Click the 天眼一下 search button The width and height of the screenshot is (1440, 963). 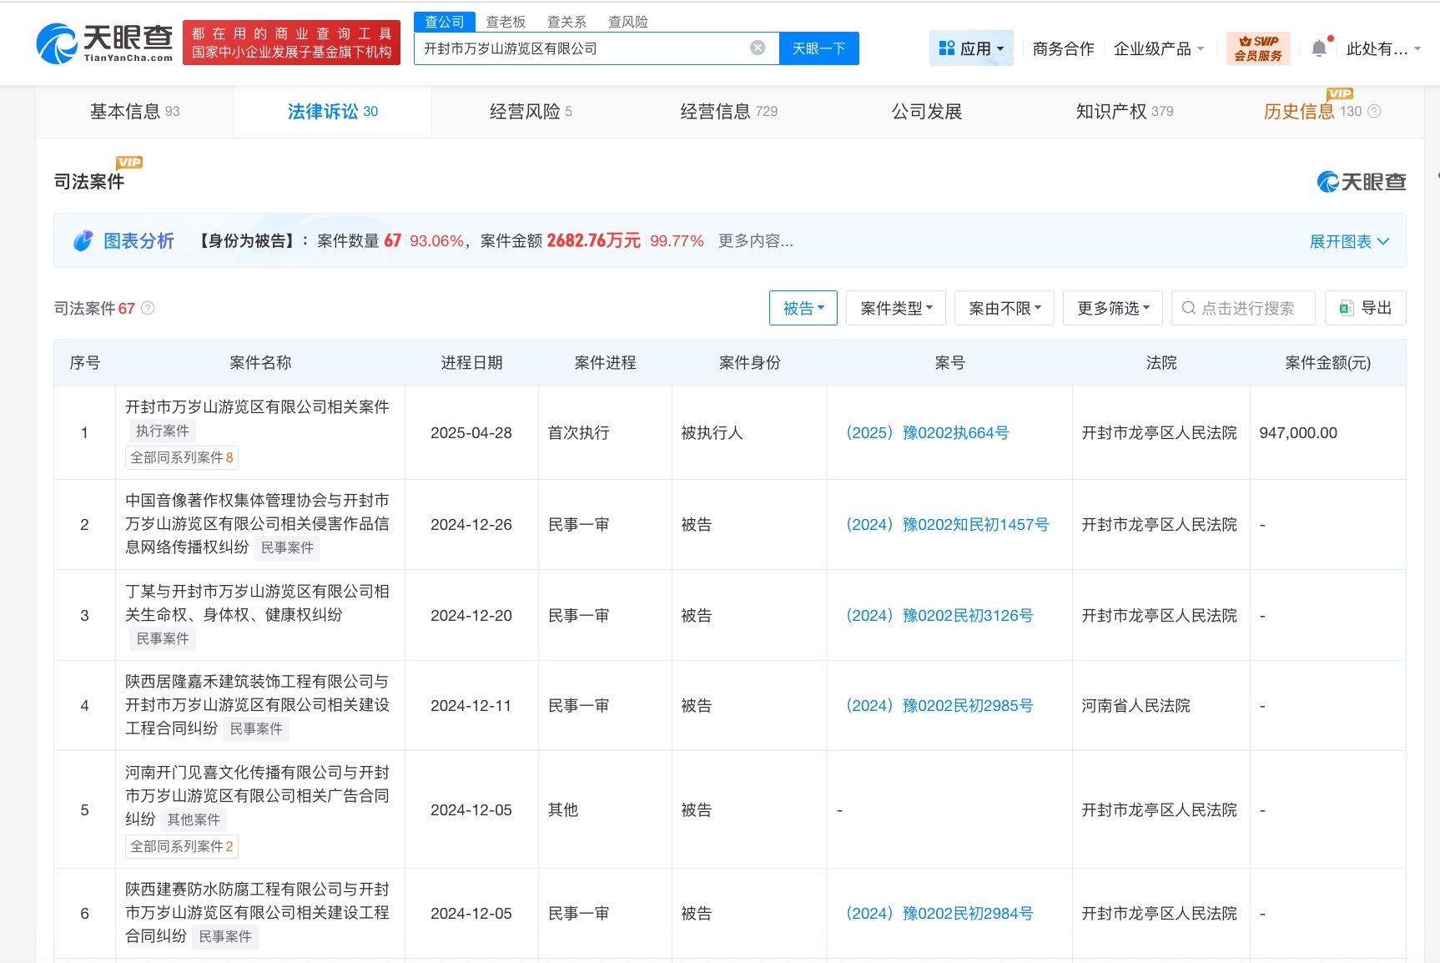(818, 48)
